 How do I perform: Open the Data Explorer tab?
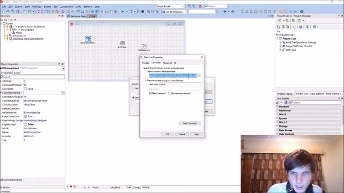click(x=317, y=94)
